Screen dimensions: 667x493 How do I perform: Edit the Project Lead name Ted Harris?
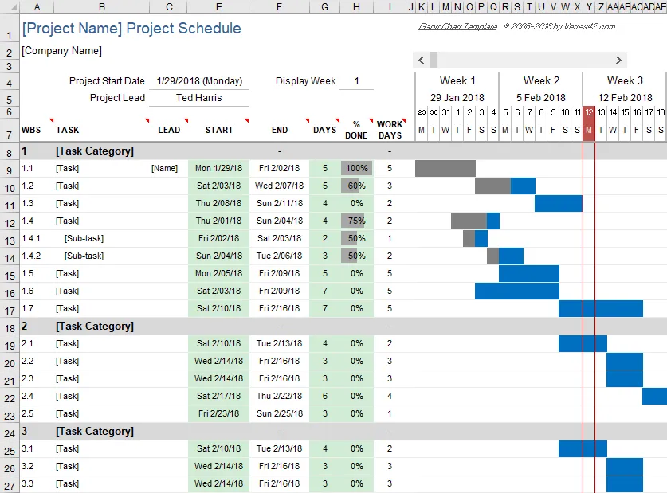click(200, 99)
